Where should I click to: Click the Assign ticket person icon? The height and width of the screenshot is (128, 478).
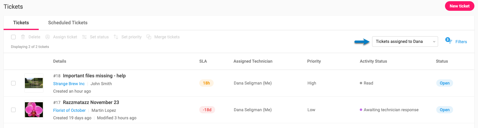[x=47, y=37]
